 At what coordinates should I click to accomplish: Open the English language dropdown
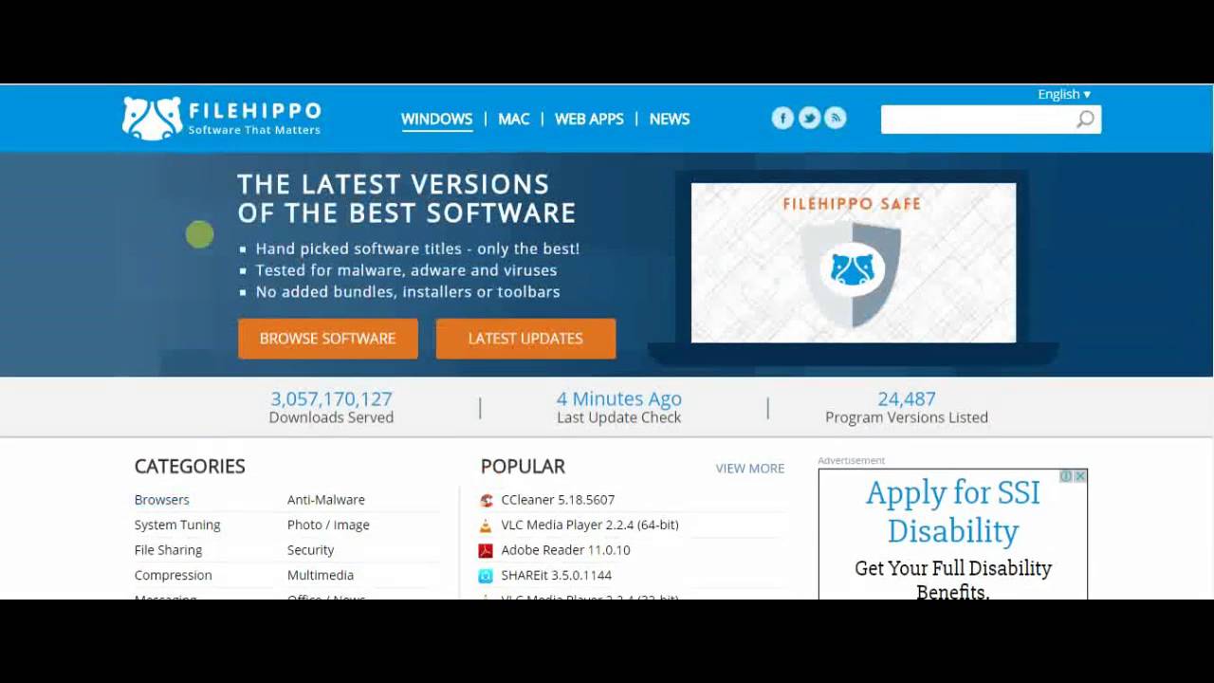tap(1064, 94)
